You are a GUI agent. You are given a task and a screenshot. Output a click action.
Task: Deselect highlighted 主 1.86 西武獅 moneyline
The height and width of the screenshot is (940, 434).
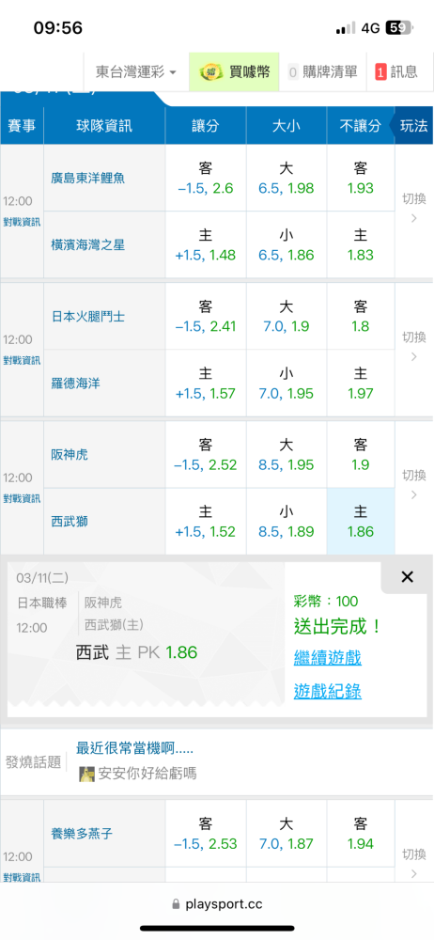361,522
